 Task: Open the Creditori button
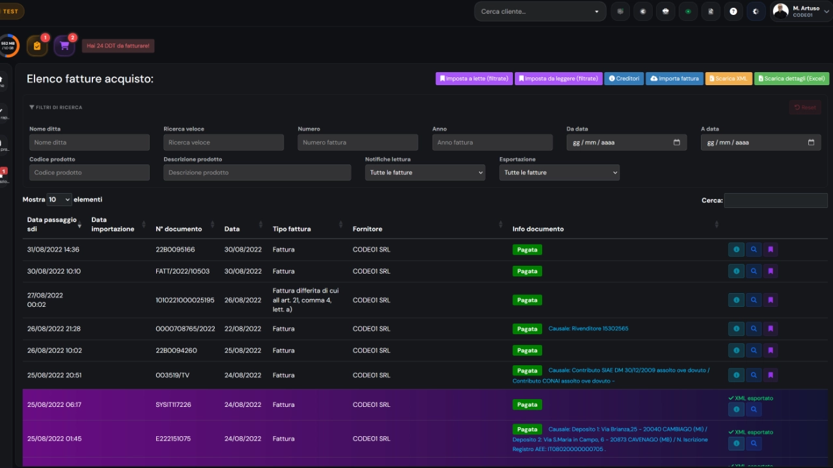(624, 79)
